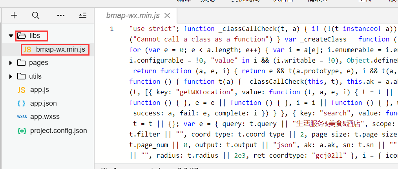
Task: Open bmap-wx.min.js in the file tree
Action: [x=60, y=49]
